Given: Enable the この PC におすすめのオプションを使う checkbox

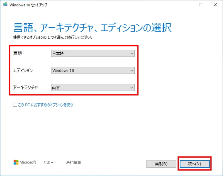Looking at the screenshot, I should [15, 105].
